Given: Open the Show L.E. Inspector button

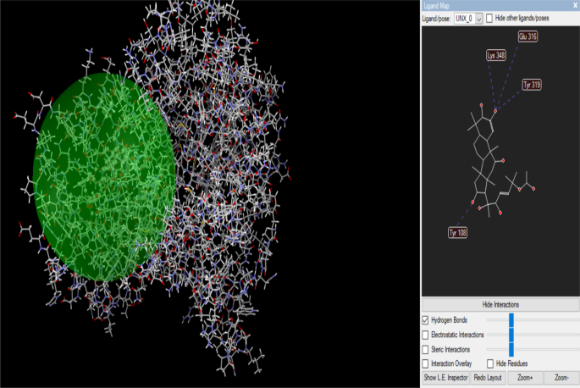Looking at the screenshot, I should tap(445, 378).
